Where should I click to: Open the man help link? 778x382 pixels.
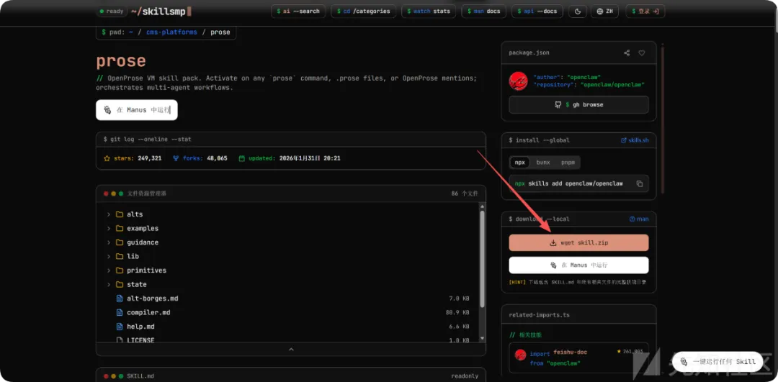[638, 219]
